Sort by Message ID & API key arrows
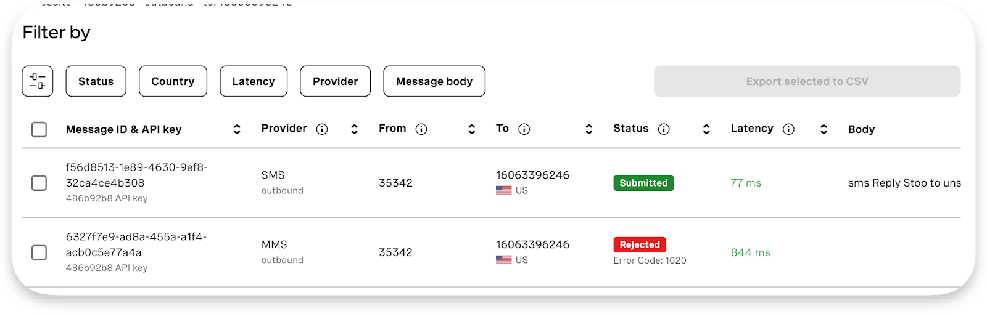987x314 pixels. [237, 129]
